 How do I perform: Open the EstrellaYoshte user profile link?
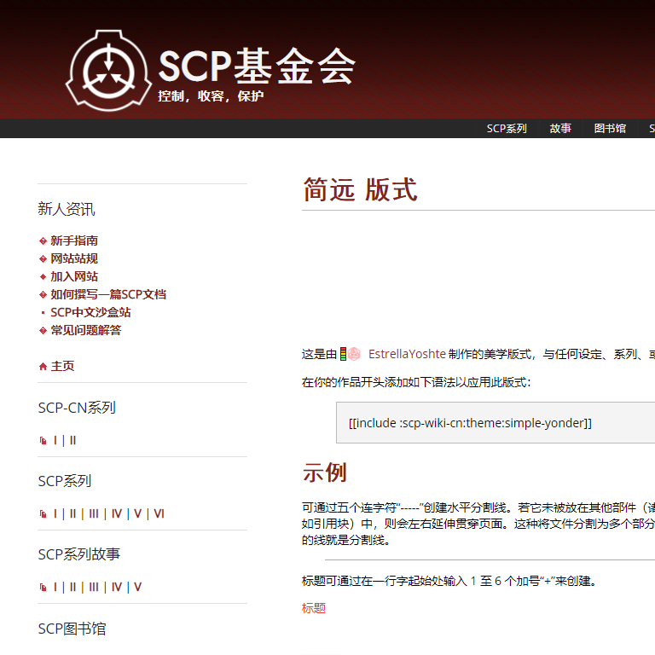point(407,354)
